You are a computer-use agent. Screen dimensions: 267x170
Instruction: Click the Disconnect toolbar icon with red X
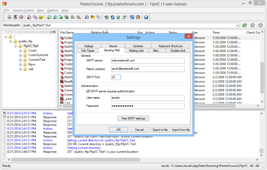point(15,17)
